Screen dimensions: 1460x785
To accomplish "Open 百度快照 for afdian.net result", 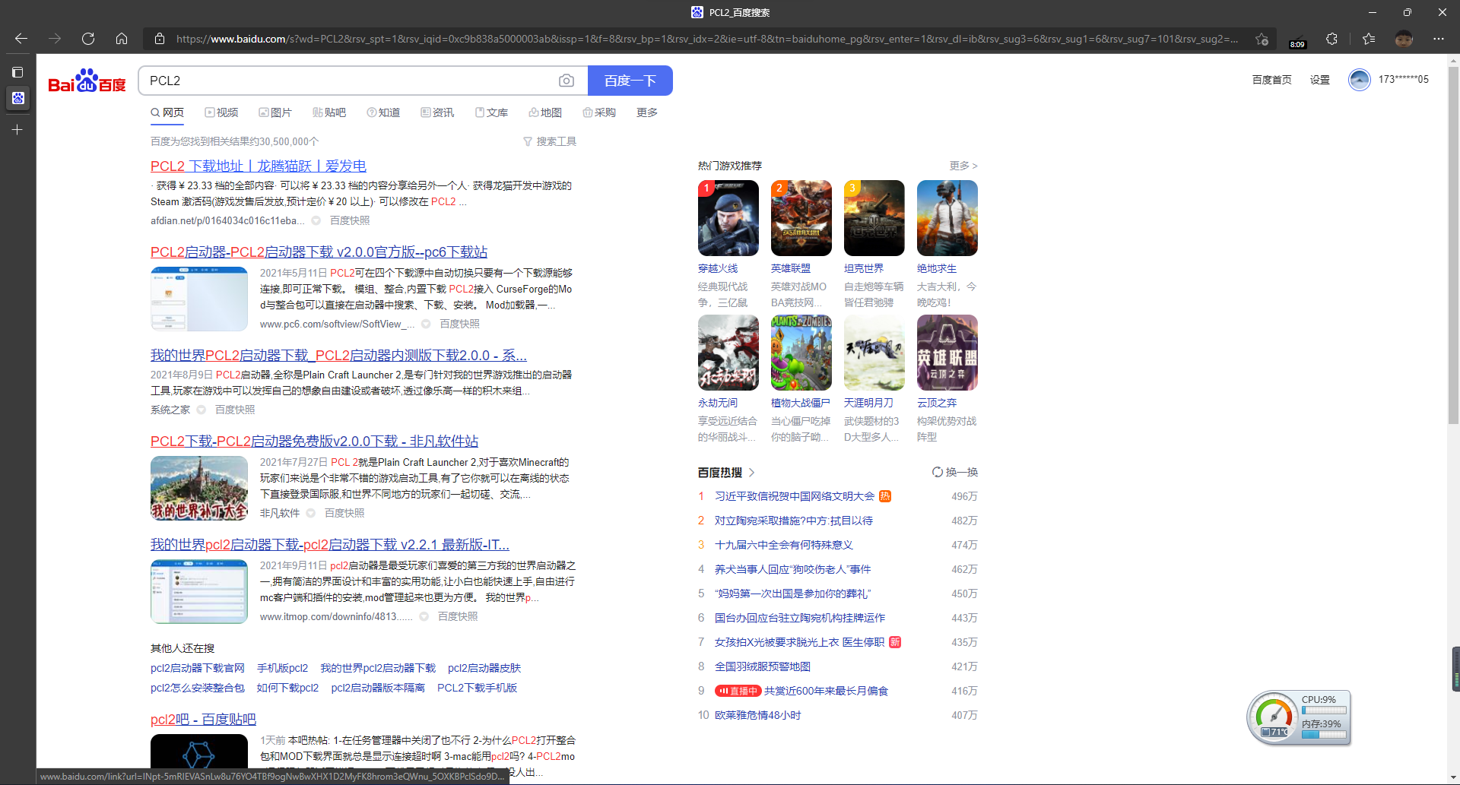I will coord(350,220).
